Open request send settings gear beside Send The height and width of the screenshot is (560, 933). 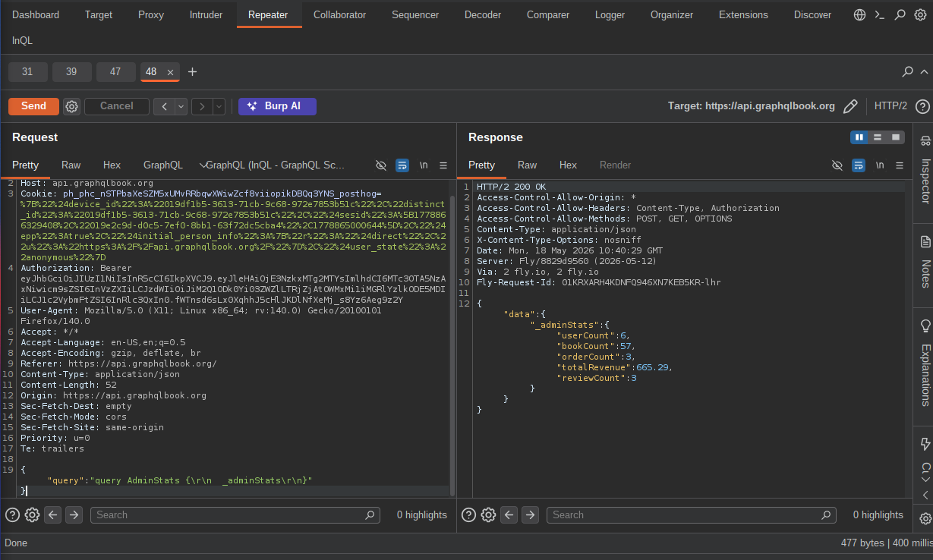tap(71, 106)
